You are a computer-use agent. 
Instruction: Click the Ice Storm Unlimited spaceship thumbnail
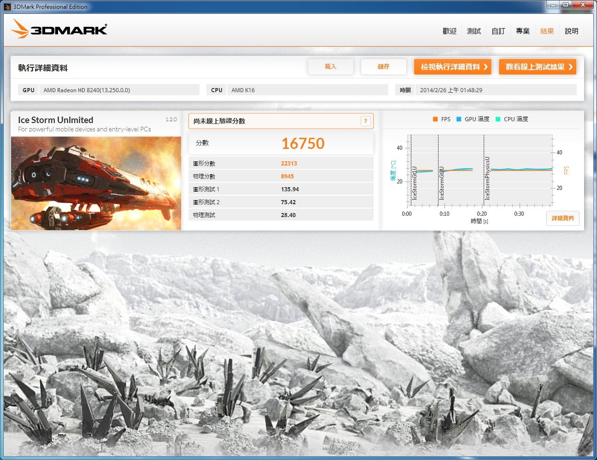coord(96,183)
